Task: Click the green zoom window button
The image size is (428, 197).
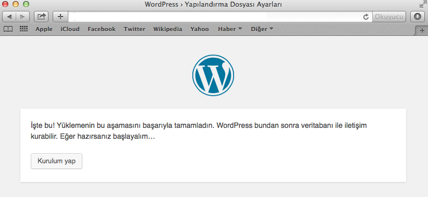Action: (x=26, y=4)
